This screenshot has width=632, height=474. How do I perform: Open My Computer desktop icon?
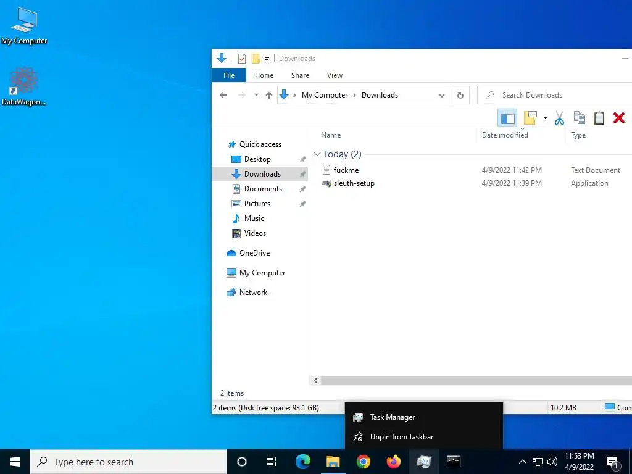(24, 26)
